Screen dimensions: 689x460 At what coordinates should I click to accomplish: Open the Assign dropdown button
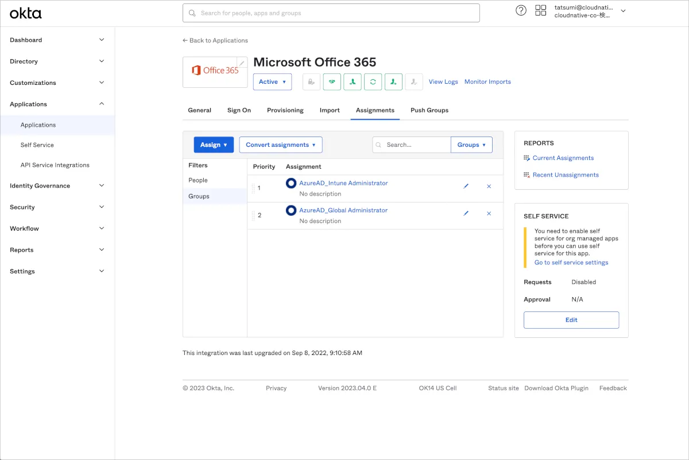pyautogui.click(x=214, y=145)
